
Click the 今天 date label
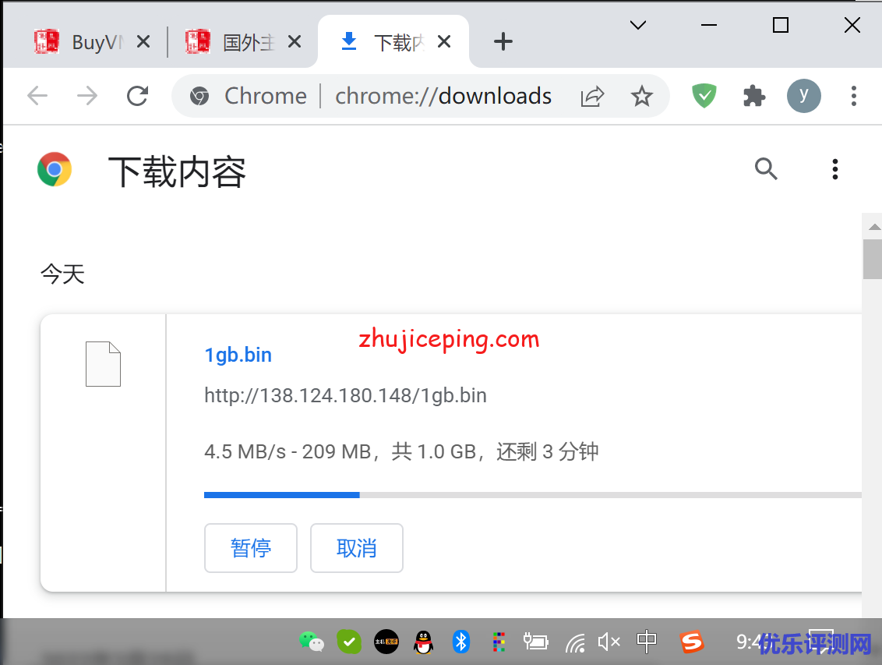pos(62,274)
